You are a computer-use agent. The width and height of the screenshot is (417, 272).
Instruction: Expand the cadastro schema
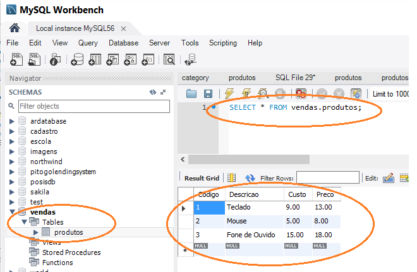[12, 131]
